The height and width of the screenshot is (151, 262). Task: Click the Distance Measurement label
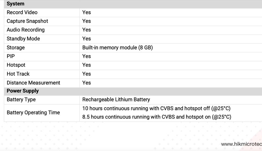pyautogui.click(x=33, y=83)
